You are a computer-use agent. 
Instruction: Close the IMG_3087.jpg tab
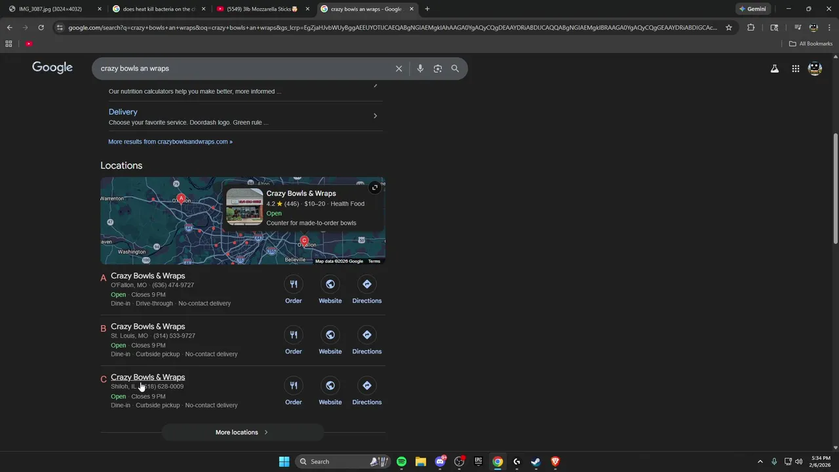click(100, 9)
